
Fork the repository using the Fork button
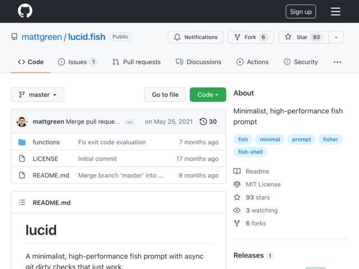[x=251, y=37]
